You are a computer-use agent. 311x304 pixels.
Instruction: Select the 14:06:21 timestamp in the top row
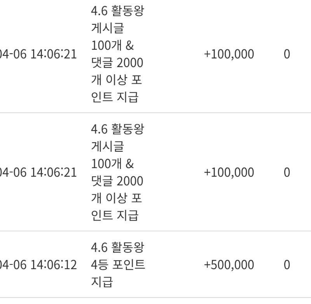38,54
